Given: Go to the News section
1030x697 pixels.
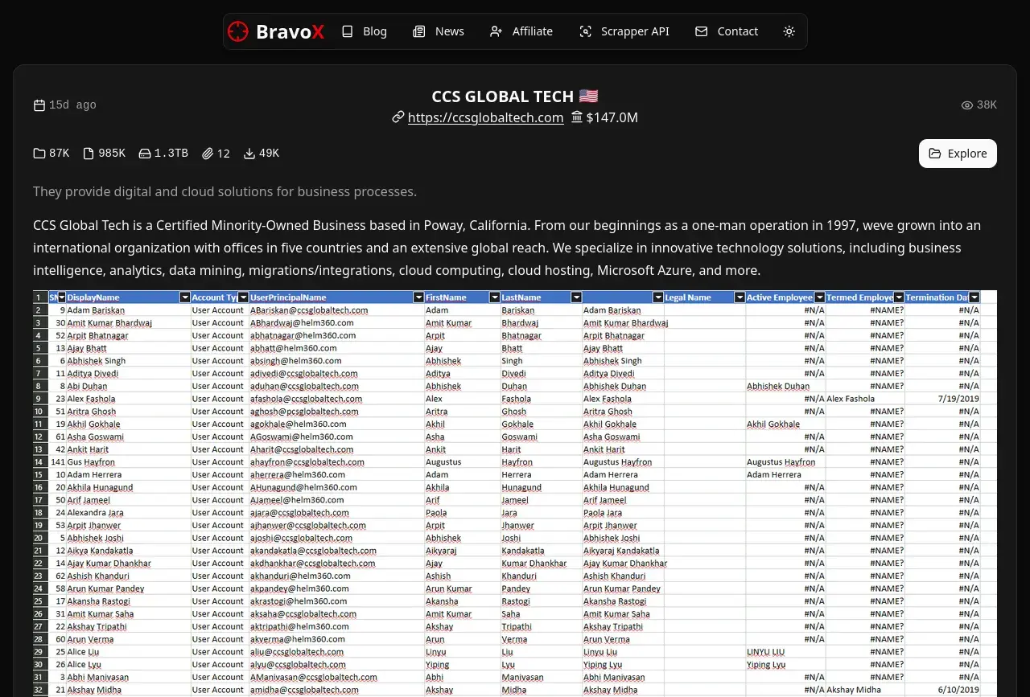Looking at the screenshot, I should 439,31.
